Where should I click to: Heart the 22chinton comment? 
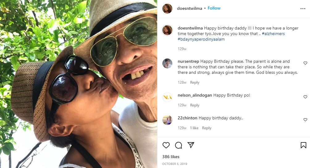tap(305, 120)
